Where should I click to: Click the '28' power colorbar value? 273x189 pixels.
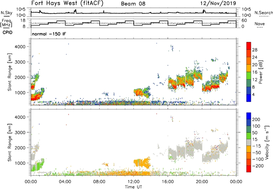tap(255, 50)
